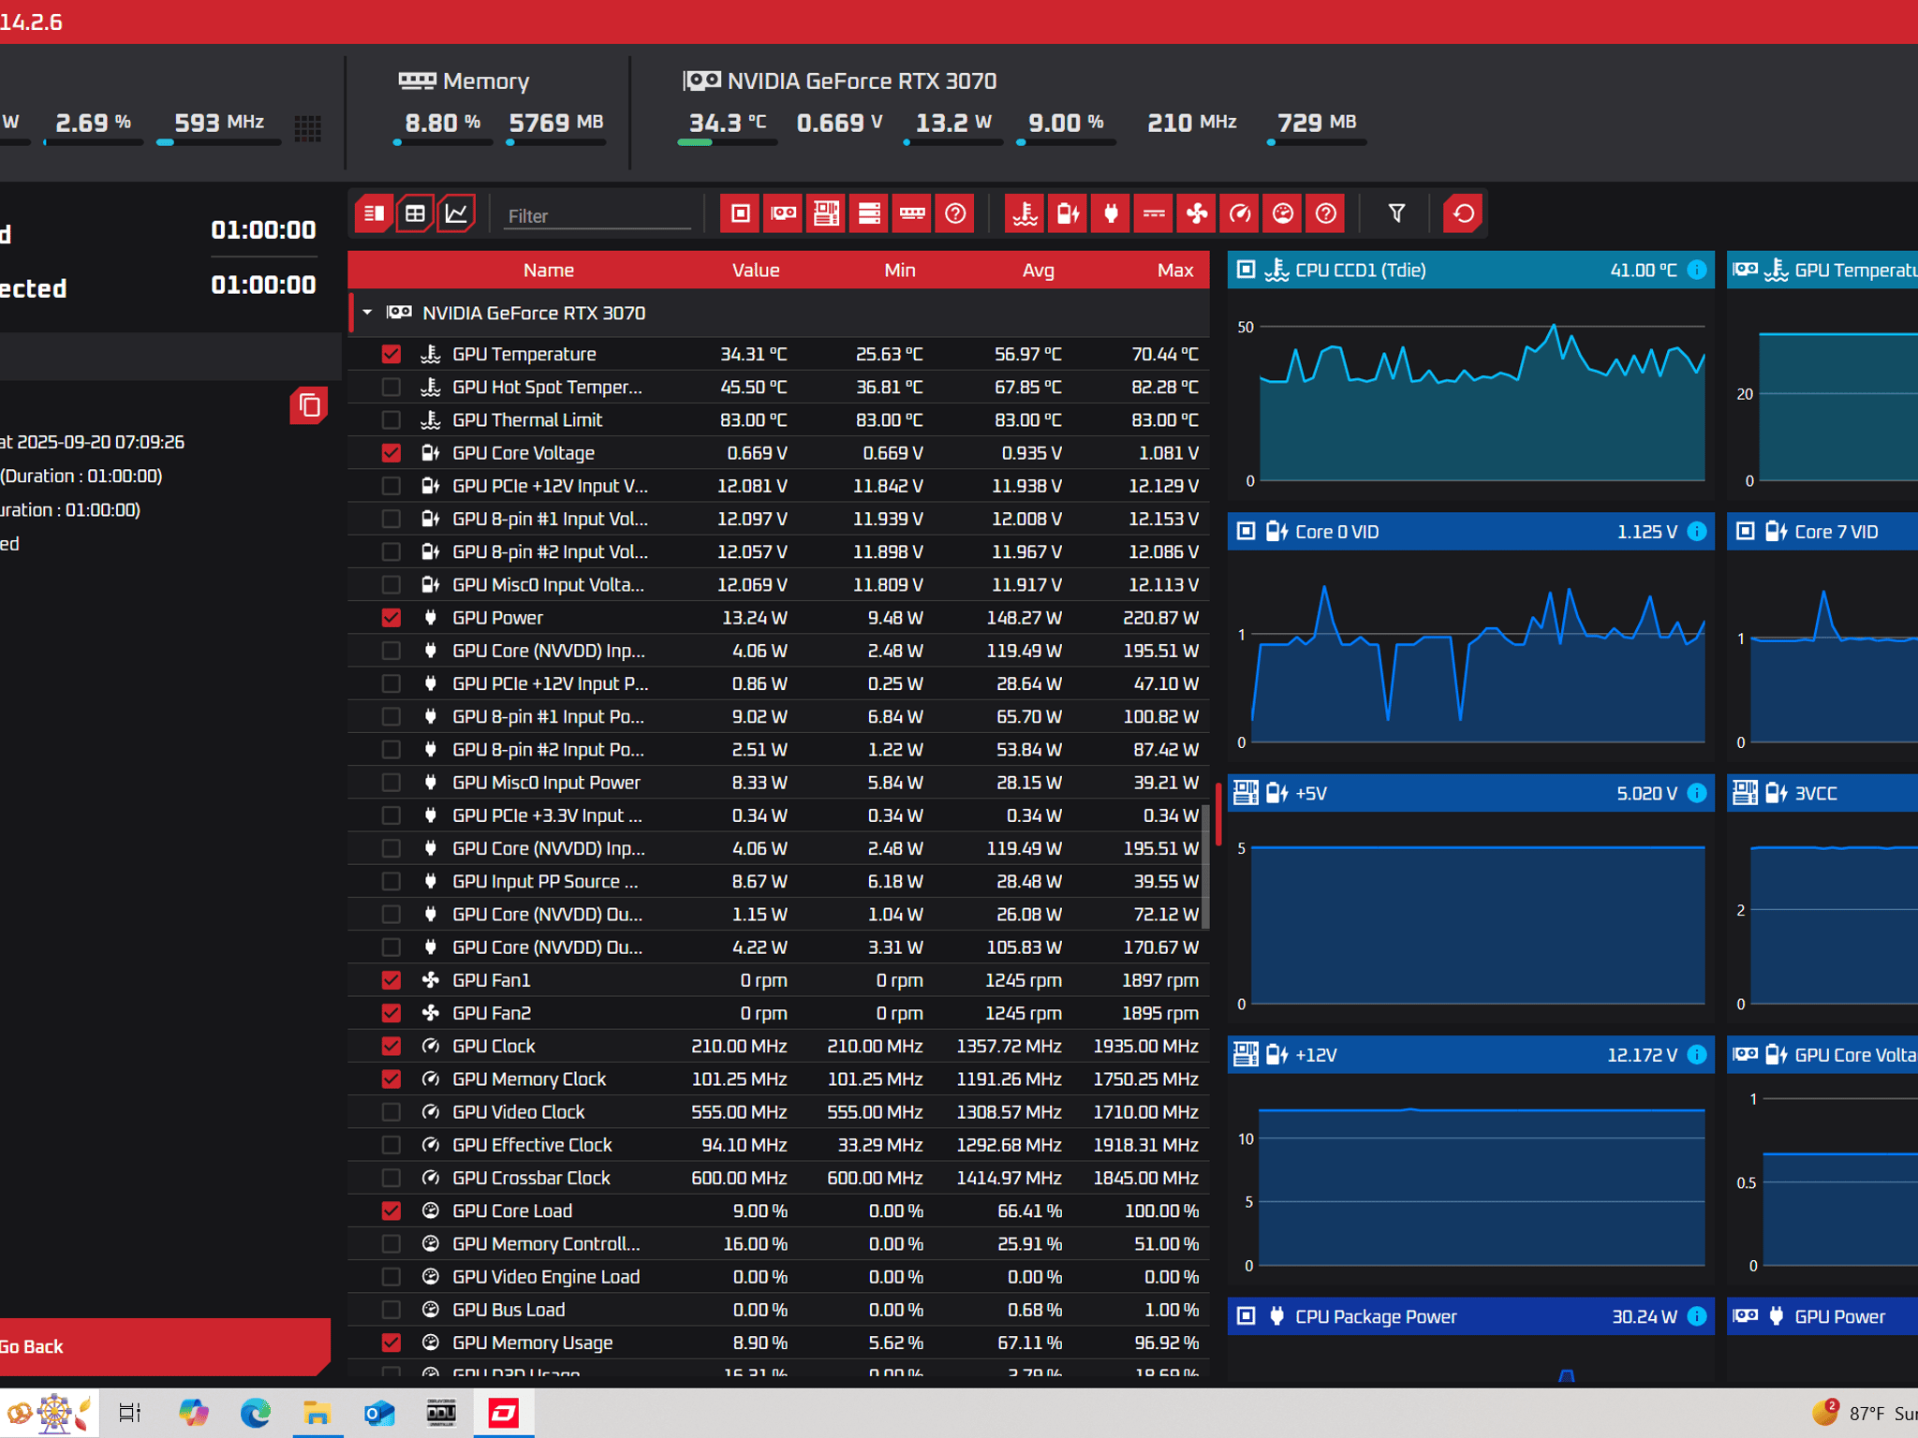Toggle the fan sensor filter icon
The width and height of the screenshot is (1918, 1438).
(x=1197, y=213)
